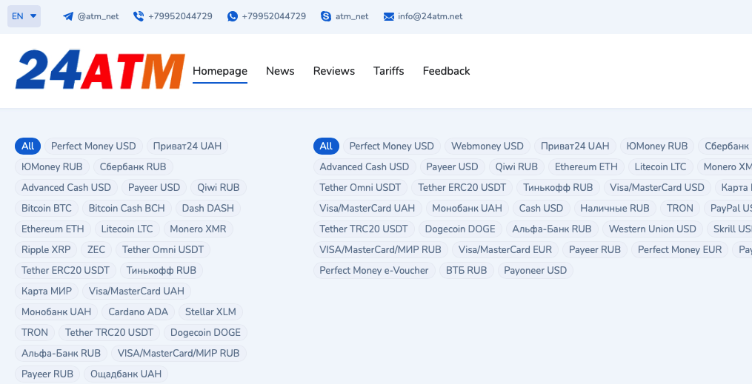Image resolution: width=752 pixels, height=384 pixels.
Task: Choose PayPal USD in right filter list
Action: pyautogui.click(x=730, y=208)
